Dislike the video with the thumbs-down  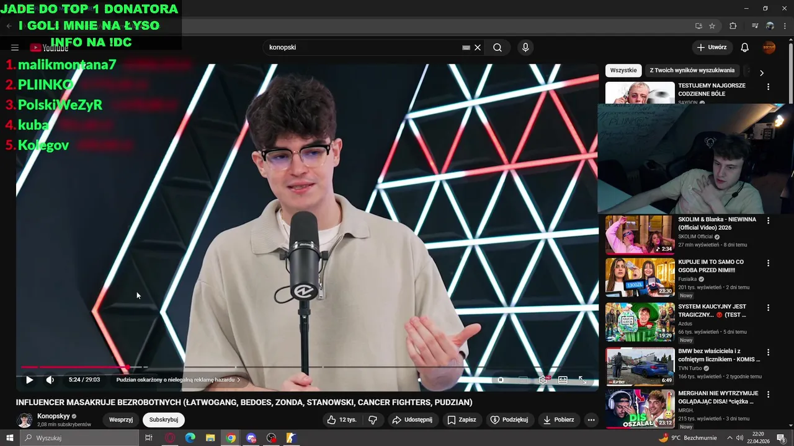[x=373, y=420]
